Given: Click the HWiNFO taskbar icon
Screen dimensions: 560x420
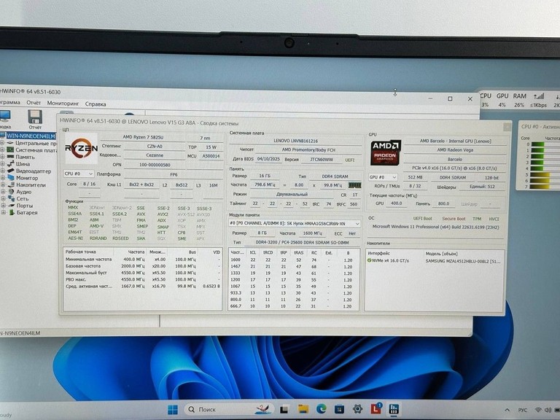Looking at the screenshot, I should (394, 409).
